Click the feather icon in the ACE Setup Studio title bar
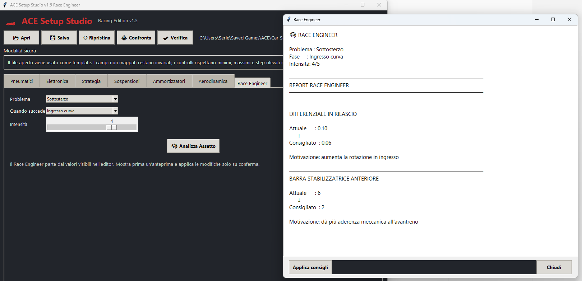This screenshot has width=582, height=281. click(5, 5)
